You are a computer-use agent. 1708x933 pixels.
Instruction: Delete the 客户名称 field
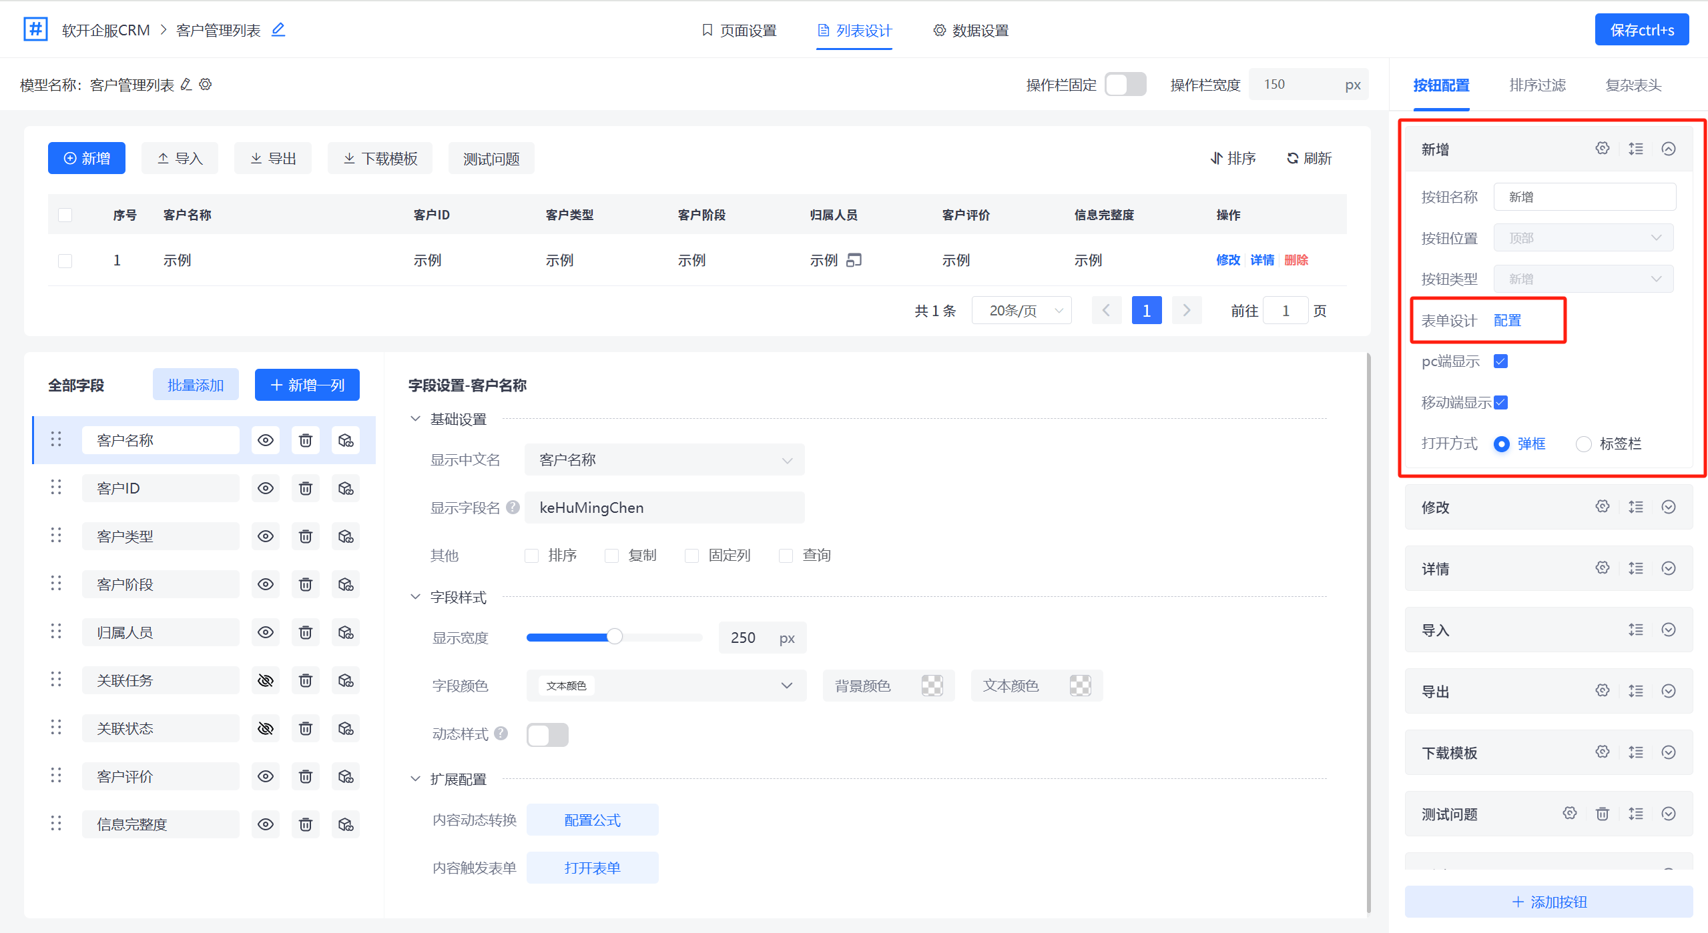(306, 440)
